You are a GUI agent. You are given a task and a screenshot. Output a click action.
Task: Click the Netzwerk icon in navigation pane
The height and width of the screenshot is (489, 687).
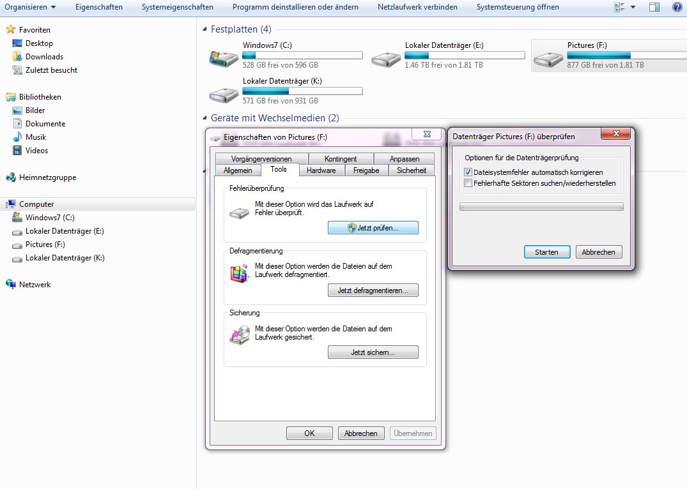point(11,285)
